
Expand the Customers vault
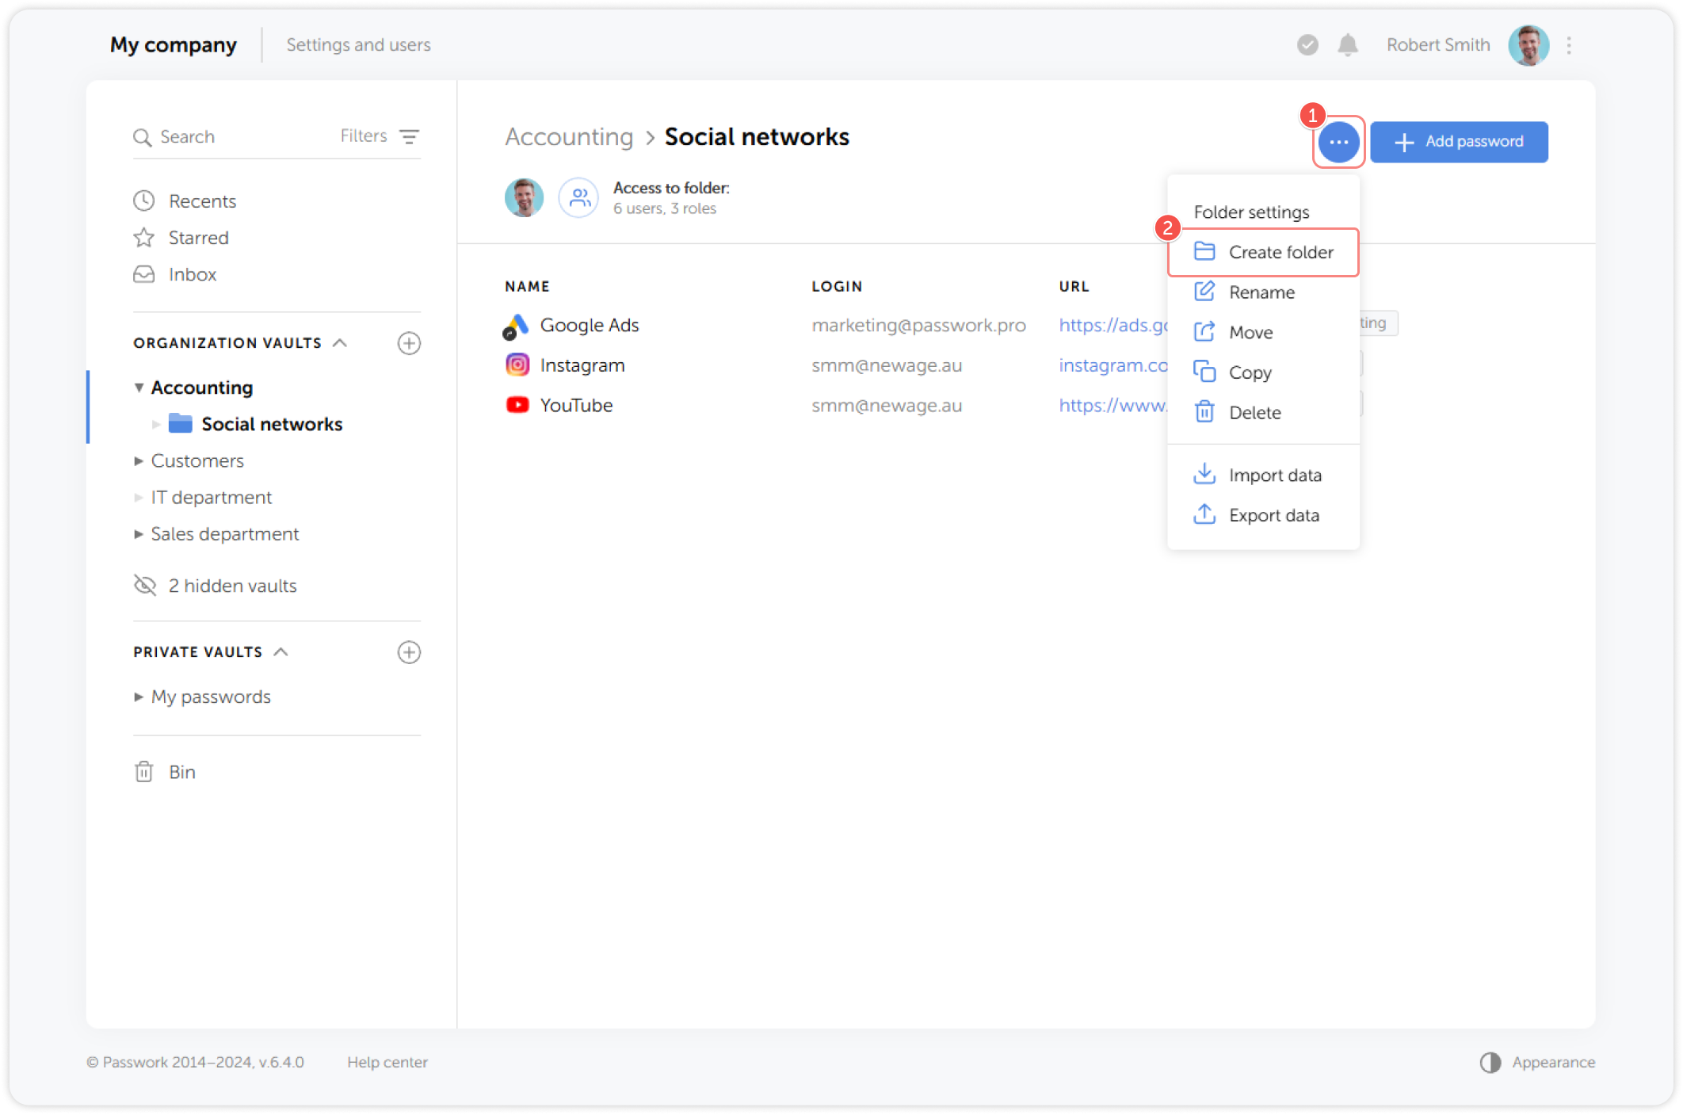tap(139, 460)
